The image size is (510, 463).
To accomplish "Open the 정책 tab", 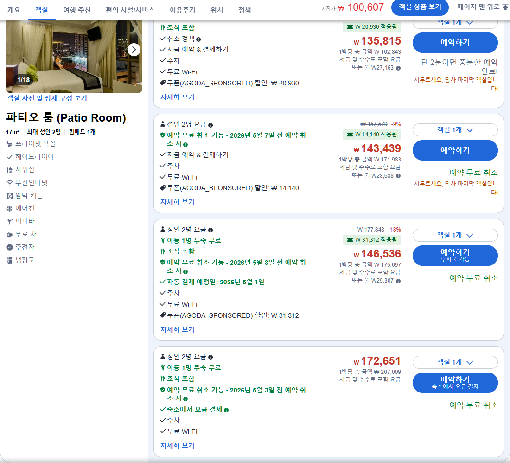I will pos(245,10).
